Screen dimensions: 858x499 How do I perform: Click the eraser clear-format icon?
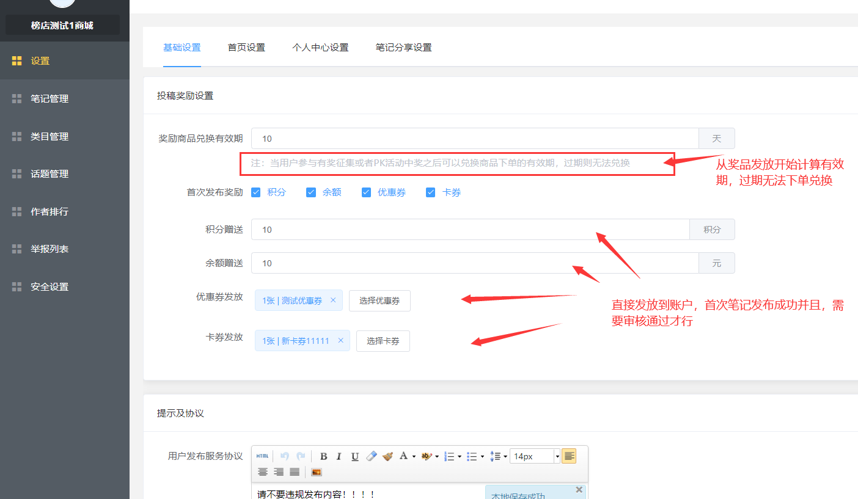(372, 456)
